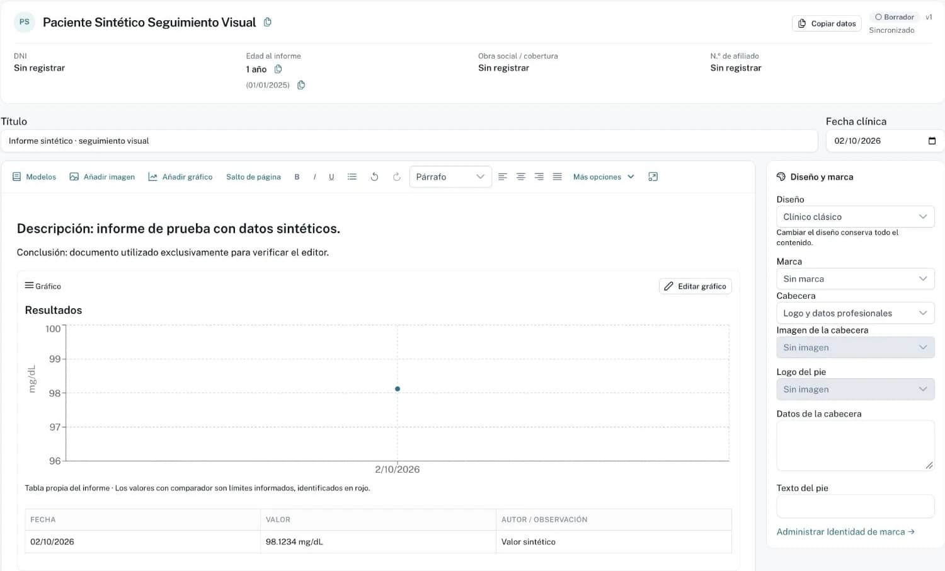
Task: Align text to the left
Action: (x=503, y=177)
